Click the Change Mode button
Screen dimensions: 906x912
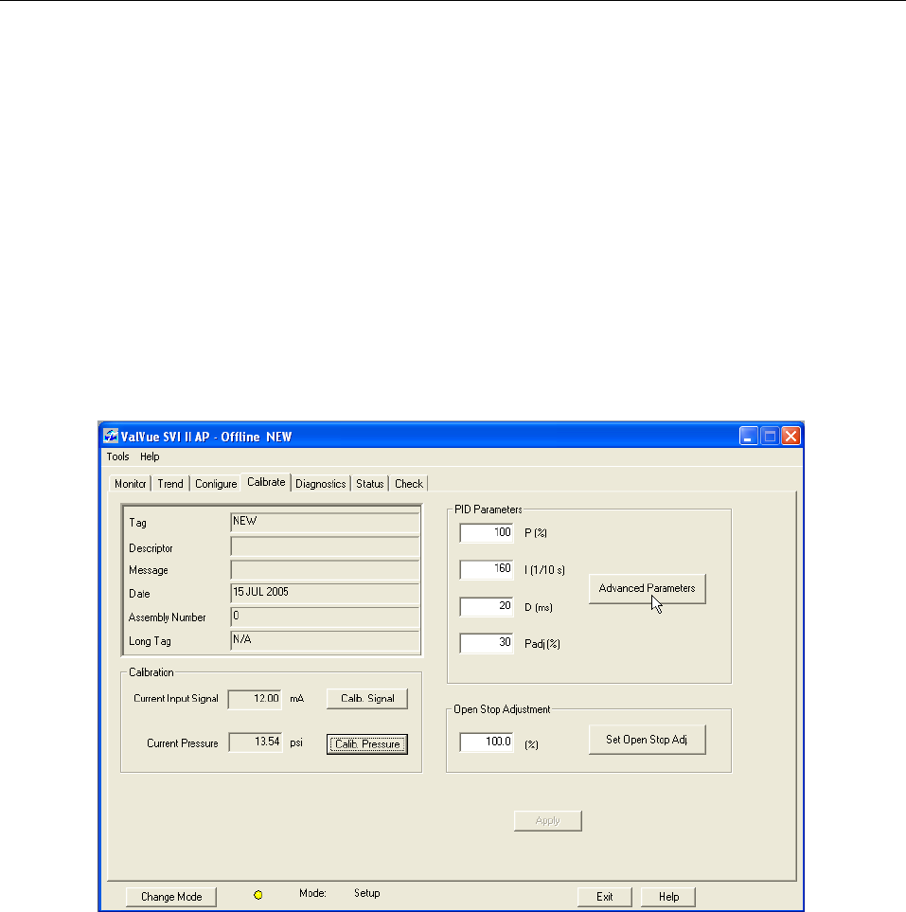pos(171,896)
